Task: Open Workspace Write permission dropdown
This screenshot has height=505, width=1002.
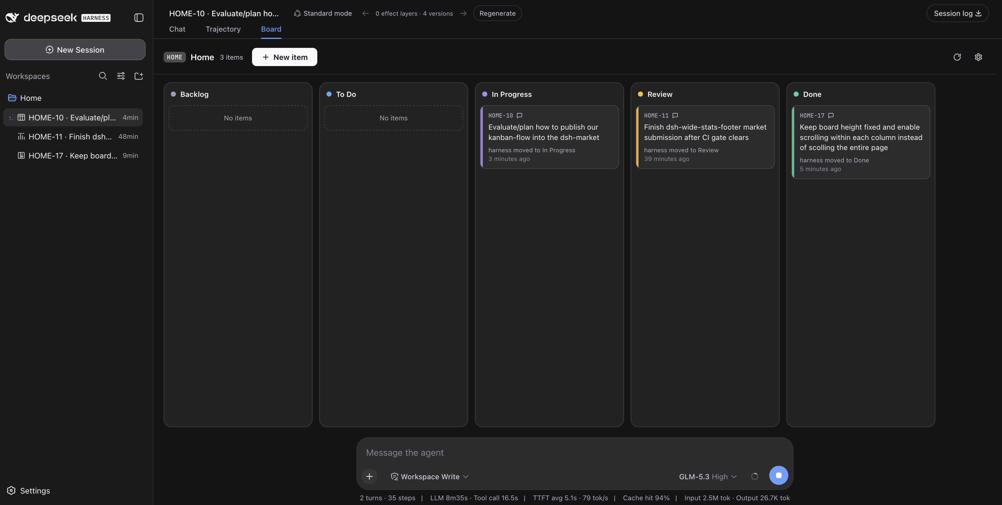Action: [429, 477]
